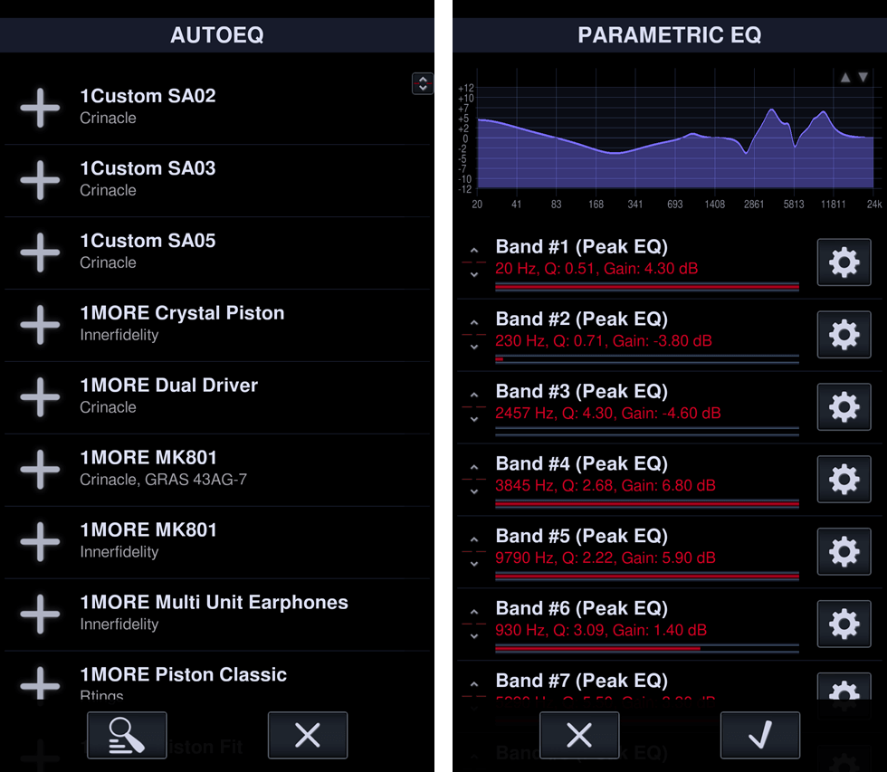Select Band #1 (Peak EQ) label
Viewport: 887px width, 772px height.
(x=581, y=247)
